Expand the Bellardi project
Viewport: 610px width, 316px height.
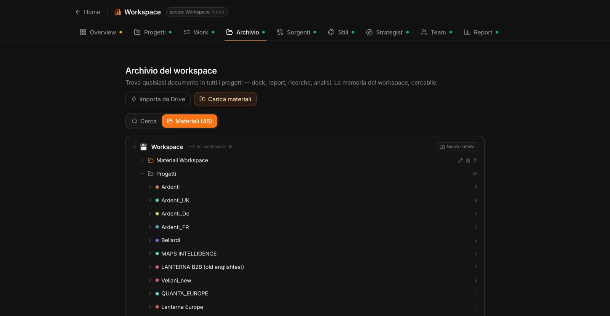point(150,240)
